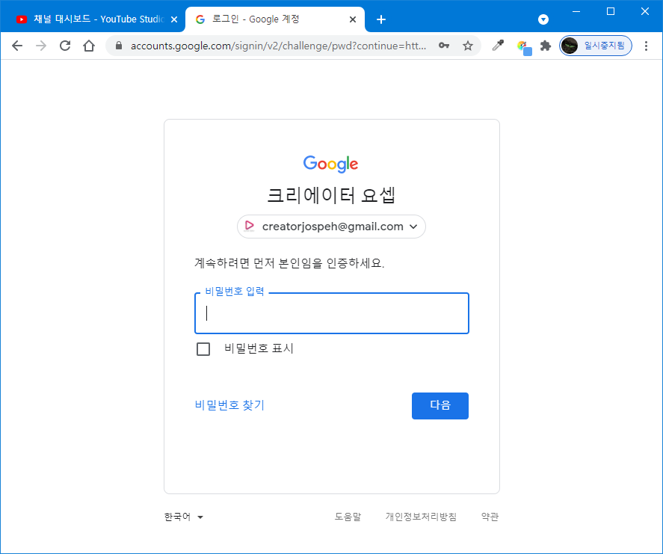Minimize the Chrome window
The image size is (663, 554).
[576, 11]
